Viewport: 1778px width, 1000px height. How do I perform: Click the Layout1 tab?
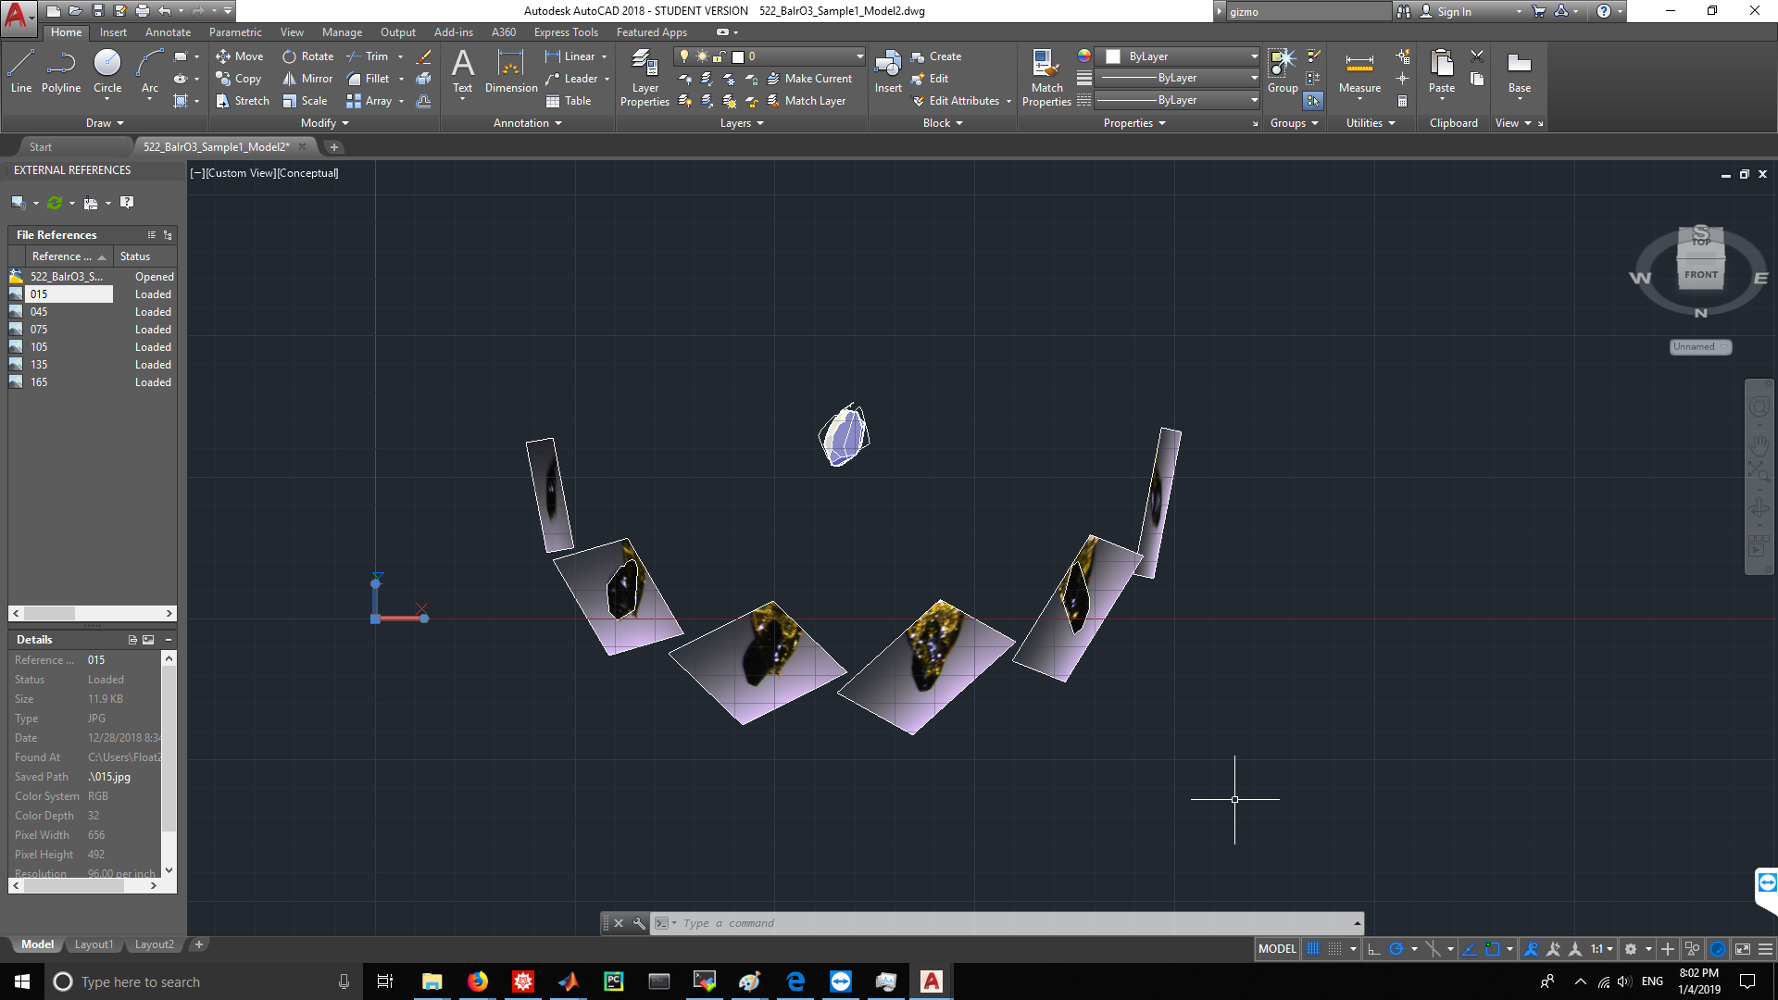pyautogui.click(x=95, y=944)
